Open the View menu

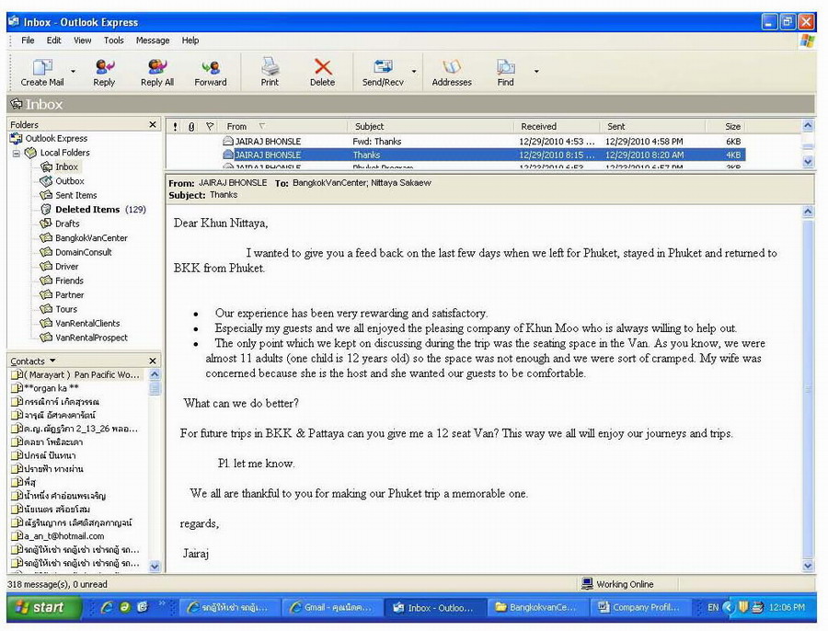pyautogui.click(x=82, y=40)
